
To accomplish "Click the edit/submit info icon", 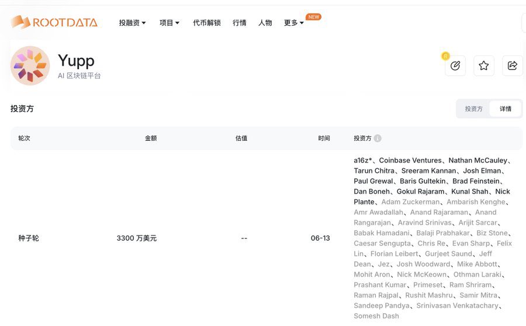I will coord(455,66).
